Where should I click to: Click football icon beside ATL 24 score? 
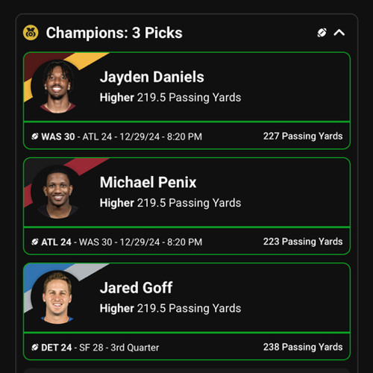click(35, 242)
